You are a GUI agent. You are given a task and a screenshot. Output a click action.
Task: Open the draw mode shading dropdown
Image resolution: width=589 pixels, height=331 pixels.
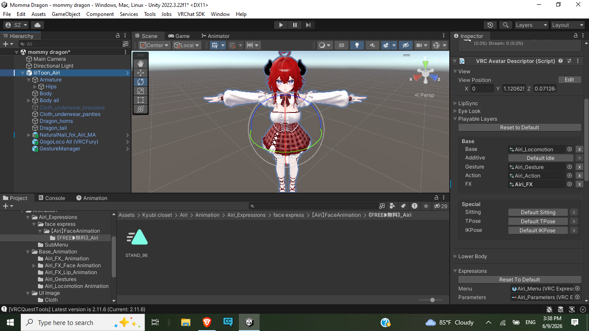325,45
